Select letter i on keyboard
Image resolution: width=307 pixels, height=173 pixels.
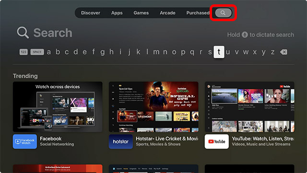pos(120,52)
